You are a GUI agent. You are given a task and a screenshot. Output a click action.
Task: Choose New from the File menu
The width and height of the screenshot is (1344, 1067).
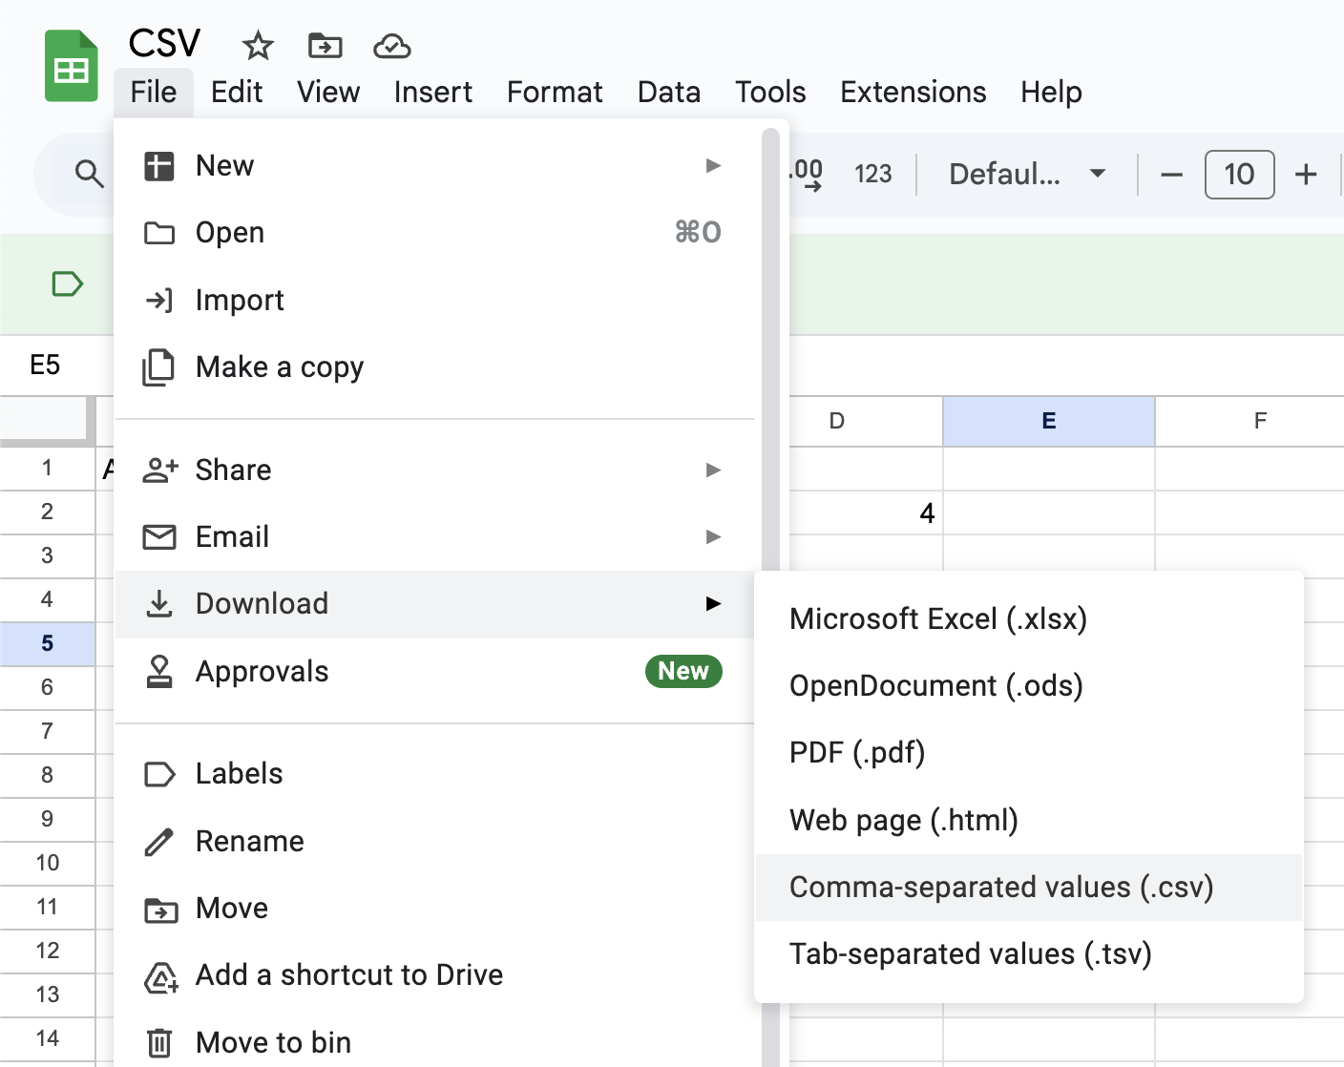point(435,166)
